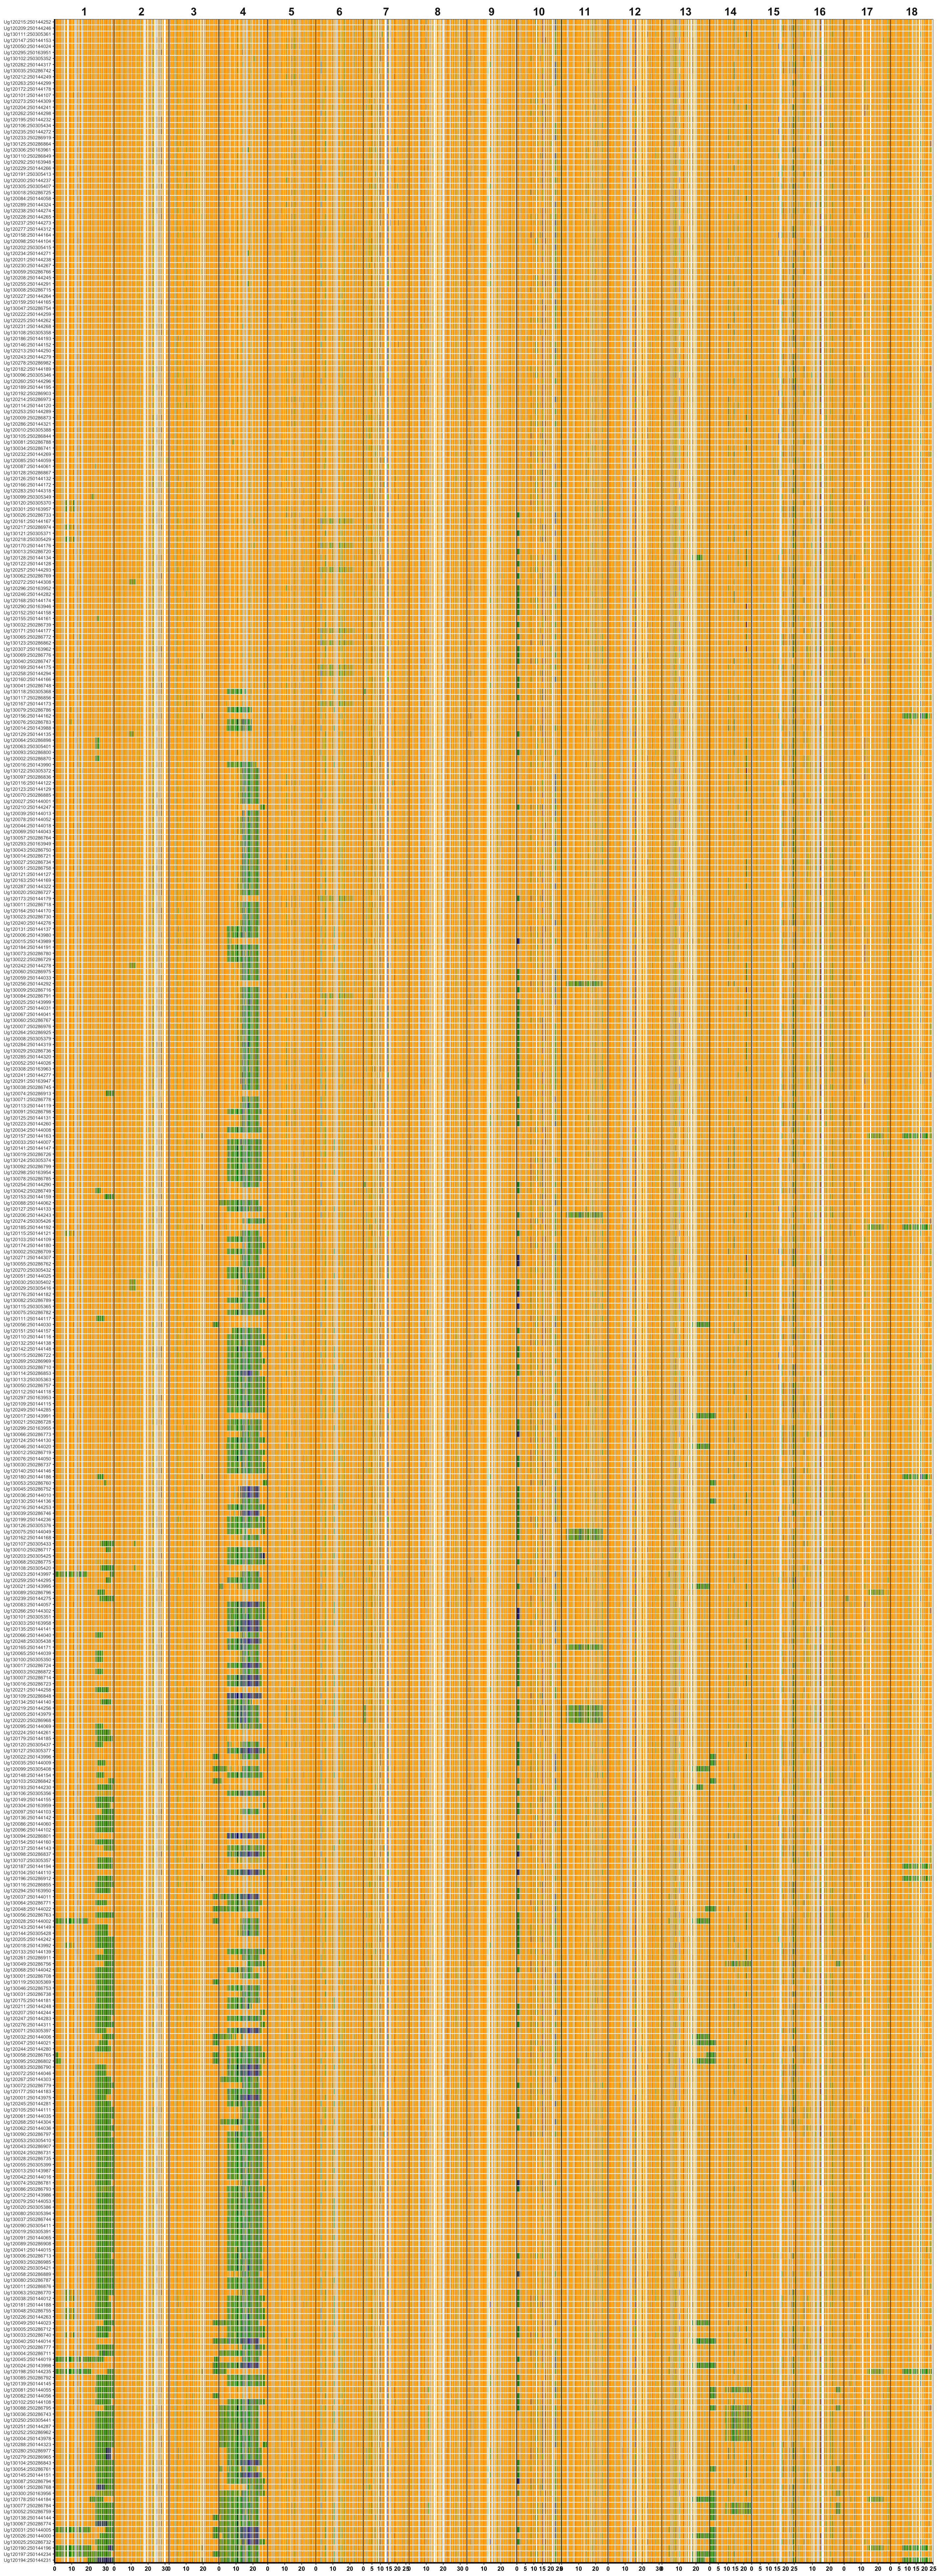
Task: Select row label Ug130054:250286761
Action: point(27,2469)
